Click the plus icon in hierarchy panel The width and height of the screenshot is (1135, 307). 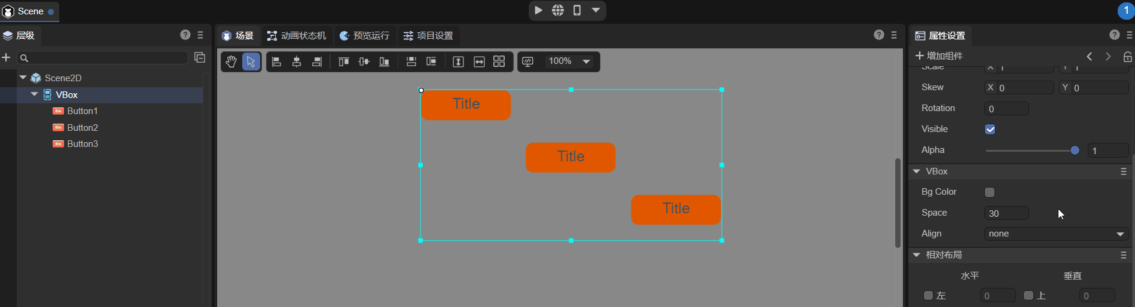(x=7, y=57)
